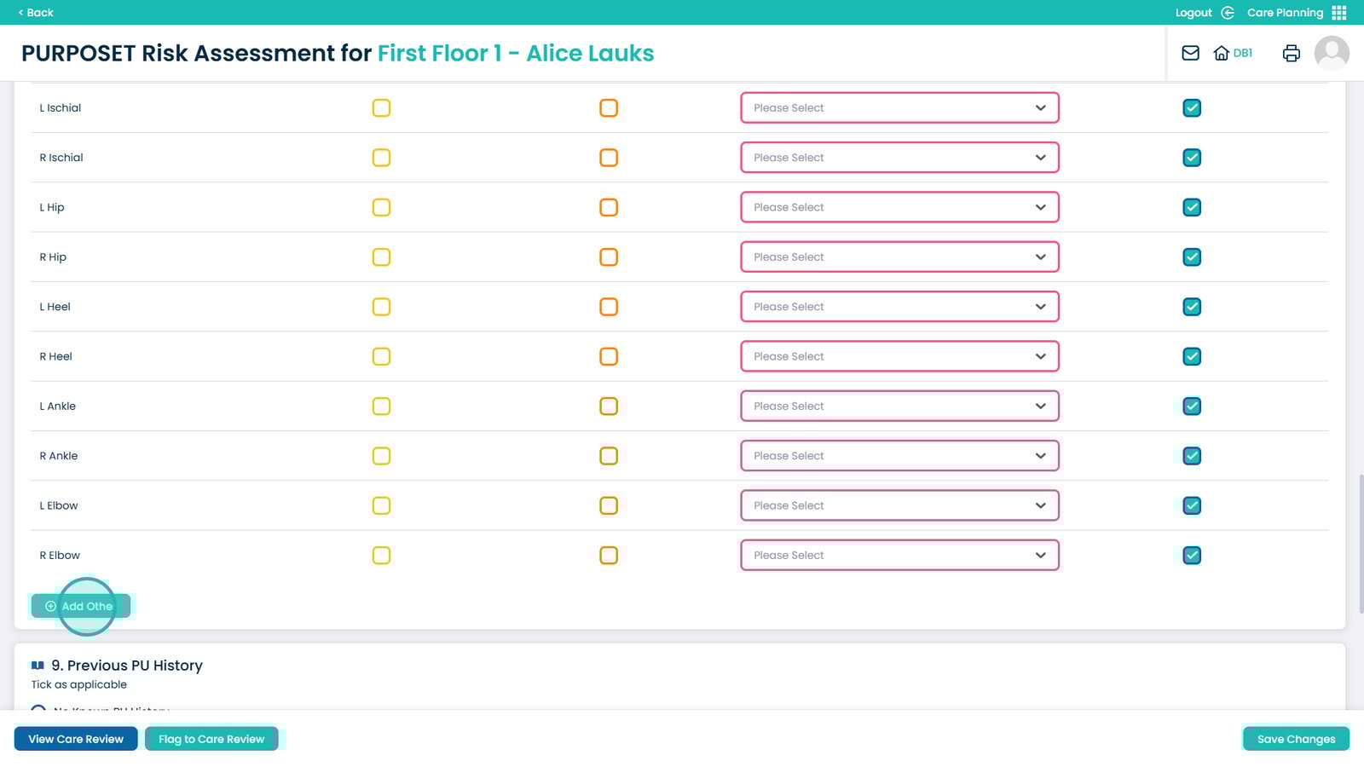The width and height of the screenshot is (1364, 767).
Task: Tick the yellow checkbox for L Ischial
Action: coord(381,108)
